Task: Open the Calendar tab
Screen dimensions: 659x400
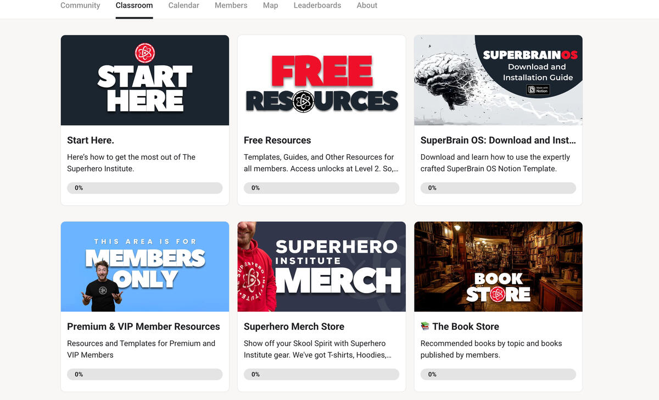Action: point(183,5)
